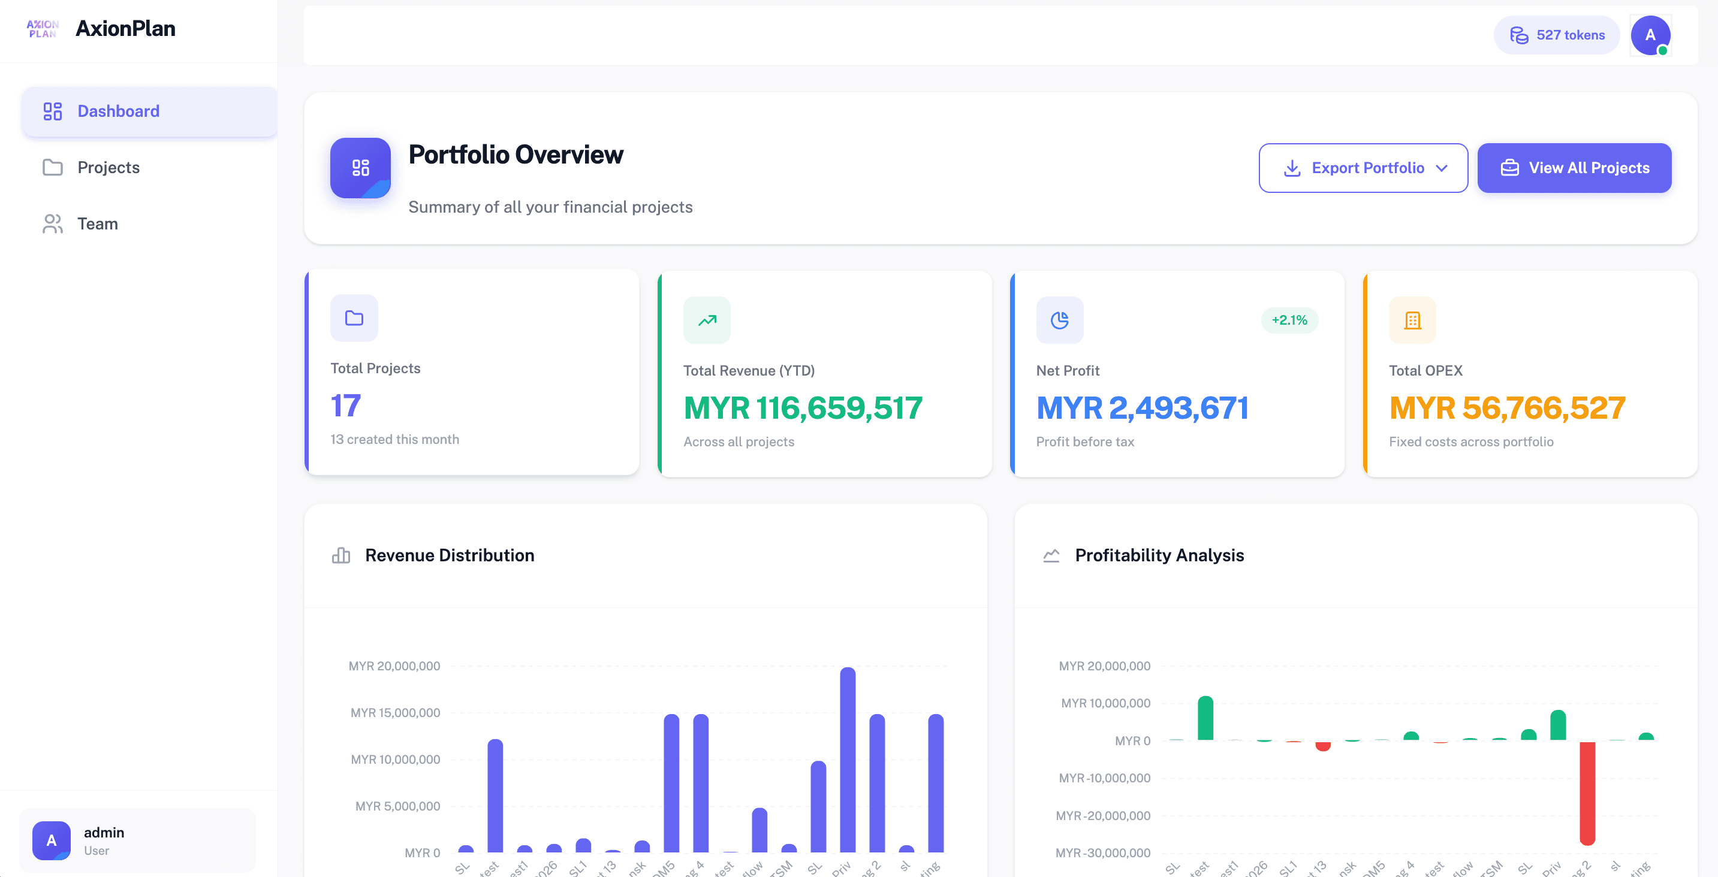This screenshot has width=1718, height=877.
Task: Click the Portfolio Overview grid icon
Action: [360, 168]
